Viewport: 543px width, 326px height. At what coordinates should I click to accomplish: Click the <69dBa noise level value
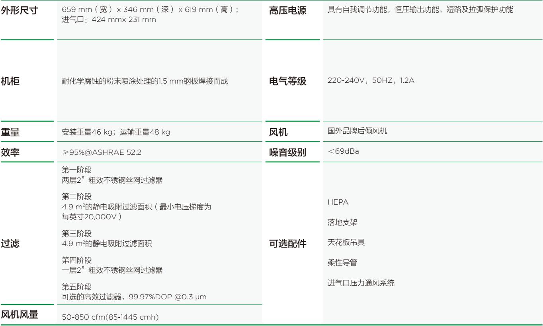click(342, 152)
